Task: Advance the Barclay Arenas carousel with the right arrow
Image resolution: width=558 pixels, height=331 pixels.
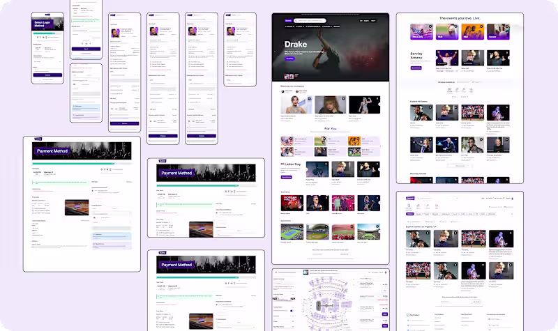Action: point(510,58)
